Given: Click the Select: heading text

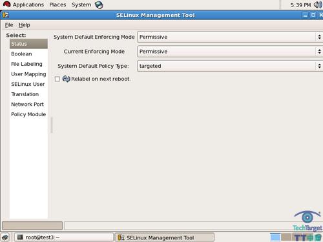Looking at the screenshot, I should tap(16, 35).
